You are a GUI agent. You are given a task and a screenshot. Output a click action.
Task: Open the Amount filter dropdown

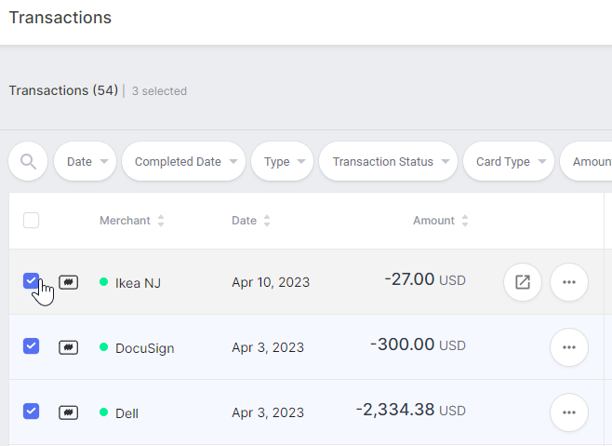click(x=586, y=161)
